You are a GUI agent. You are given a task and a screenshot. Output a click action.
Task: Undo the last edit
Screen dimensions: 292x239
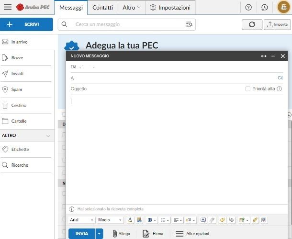[223, 220]
